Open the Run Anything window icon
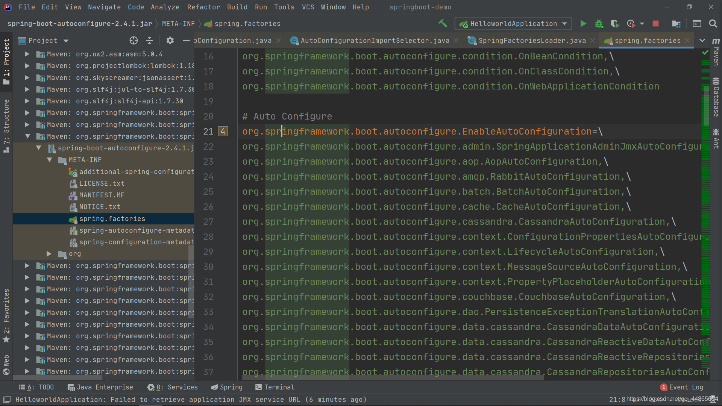Screen dimensions: 722x406 point(697,24)
